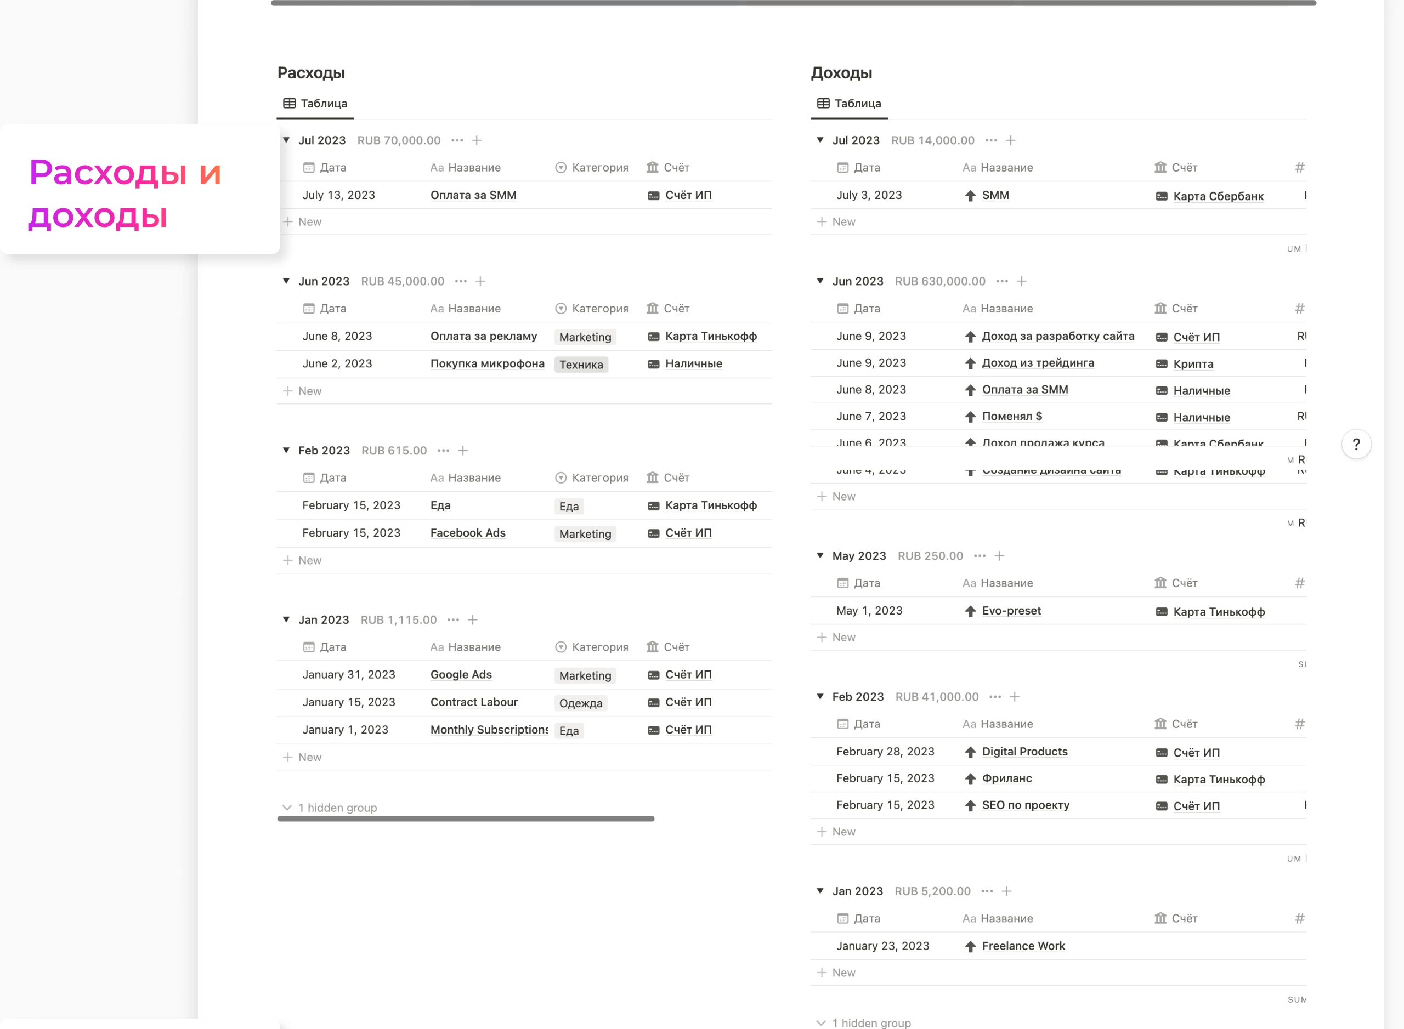The height and width of the screenshot is (1029, 1404).
Task: Open the Оплата за SMM expense entry
Action: tap(473, 195)
